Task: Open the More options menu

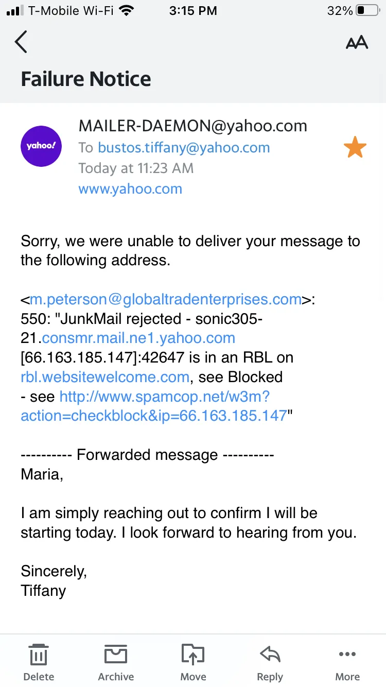Action: point(347,663)
